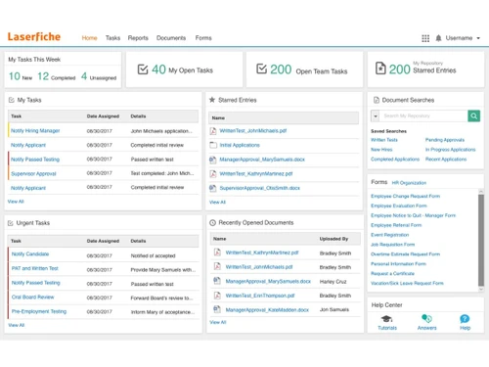Screen dimensions: 489x367
Task: Click the My Tasks panel header icon
Action: (x=12, y=100)
